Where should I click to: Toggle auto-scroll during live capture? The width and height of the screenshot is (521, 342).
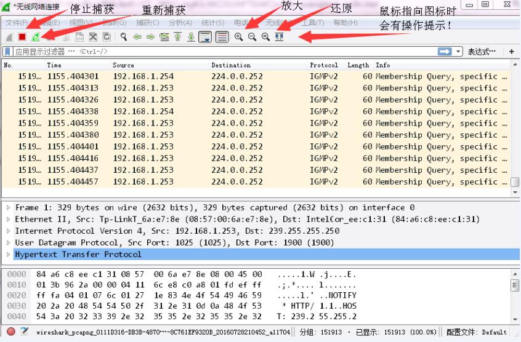tap(205, 37)
